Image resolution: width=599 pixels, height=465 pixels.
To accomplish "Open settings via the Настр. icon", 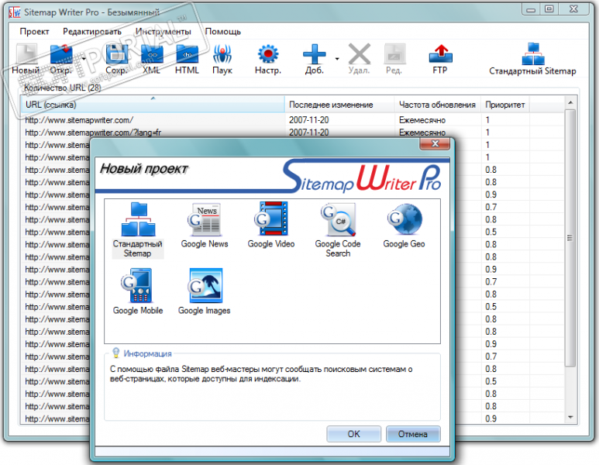I will pyautogui.click(x=268, y=59).
